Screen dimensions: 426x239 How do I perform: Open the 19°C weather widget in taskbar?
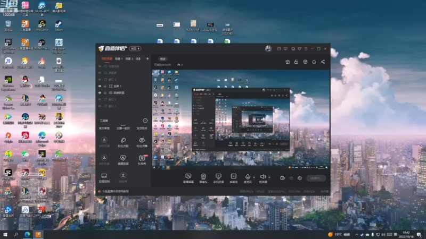[x=339, y=234]
